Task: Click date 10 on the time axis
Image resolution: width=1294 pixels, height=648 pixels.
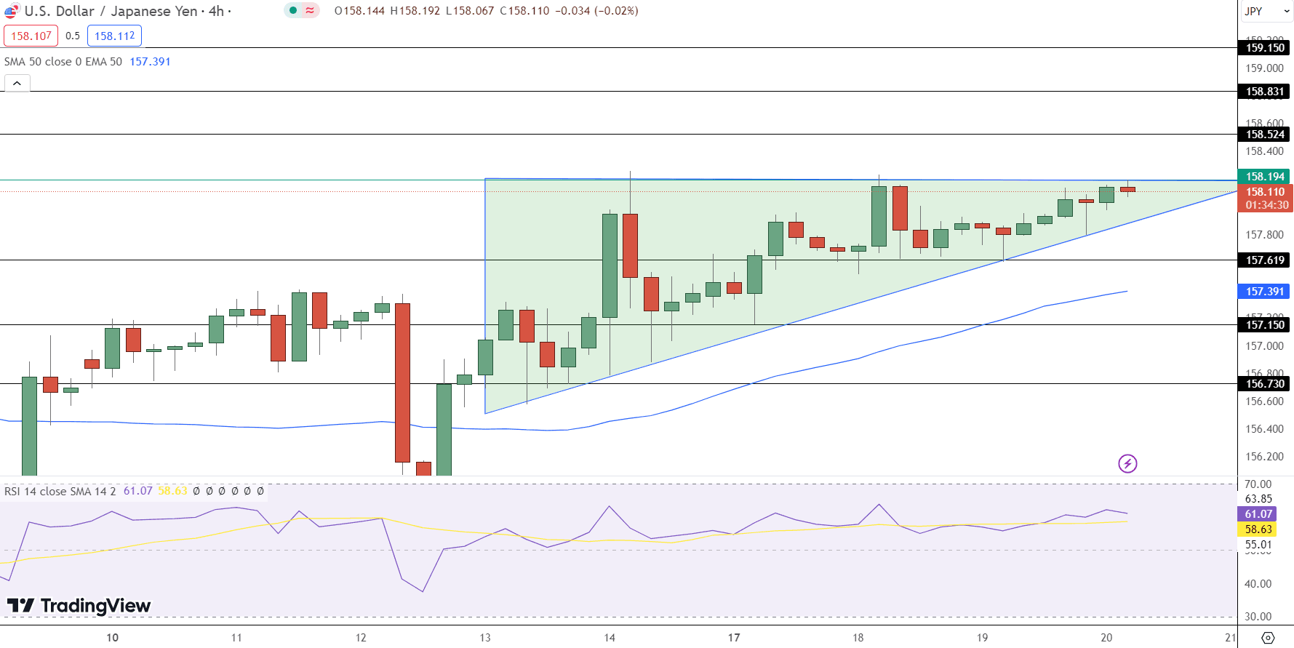Action: click(112, 638)
